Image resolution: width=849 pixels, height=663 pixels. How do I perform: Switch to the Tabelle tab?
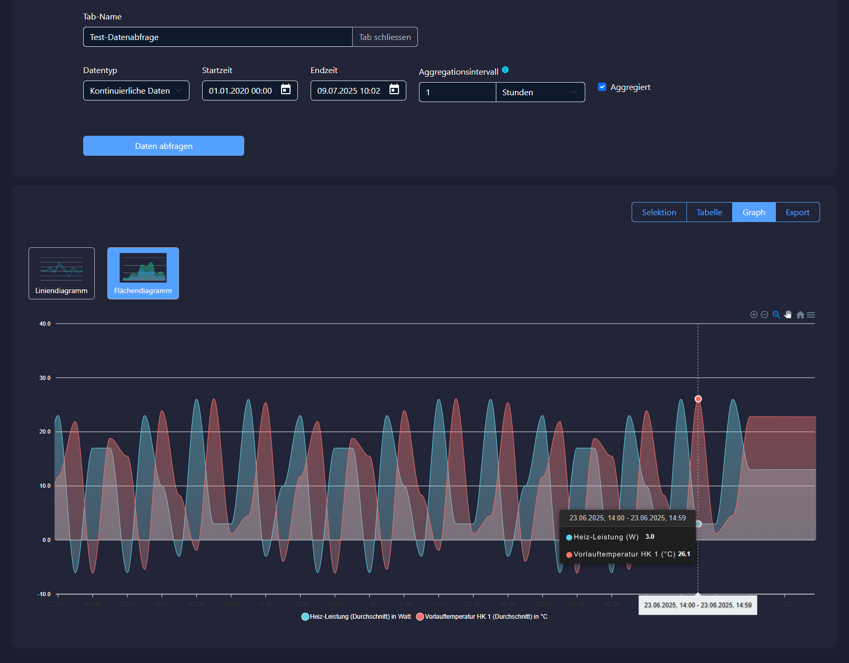[x=709, y=213]
